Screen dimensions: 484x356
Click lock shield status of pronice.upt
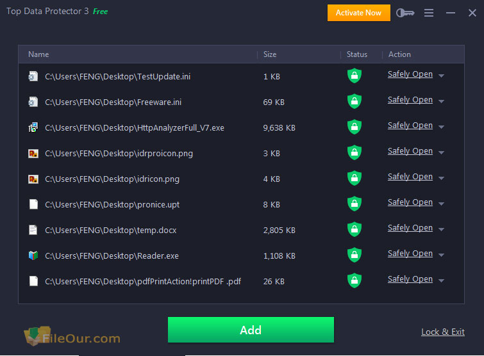355,204
